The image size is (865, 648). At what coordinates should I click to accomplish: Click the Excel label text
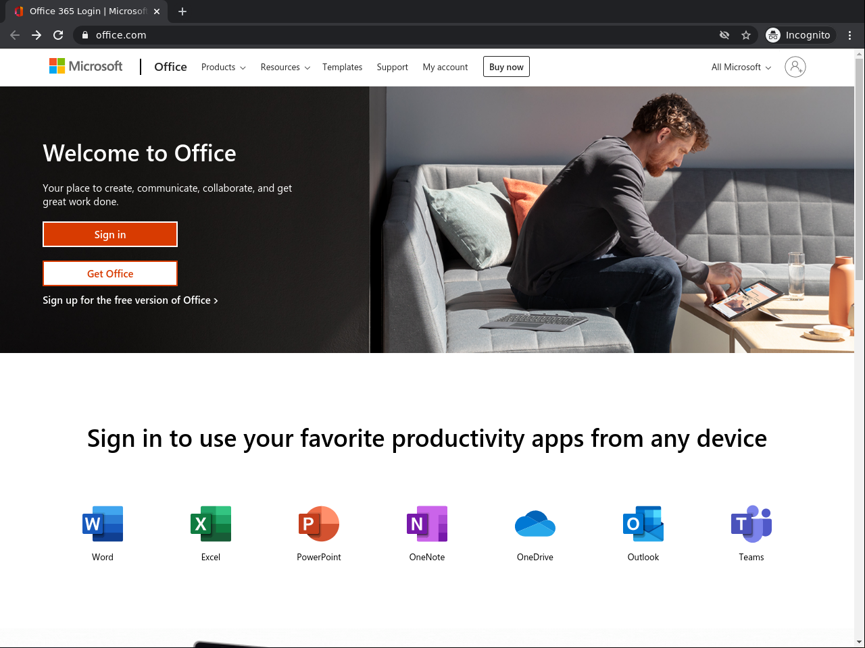[211, 557]
